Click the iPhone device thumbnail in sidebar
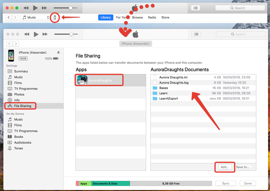270x191 pixels. click(x=11, y=55)
